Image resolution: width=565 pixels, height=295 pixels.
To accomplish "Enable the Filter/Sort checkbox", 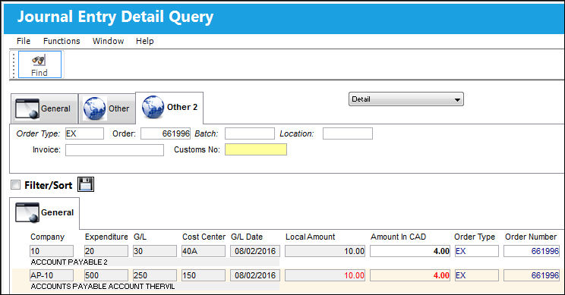I will [15, 185].
